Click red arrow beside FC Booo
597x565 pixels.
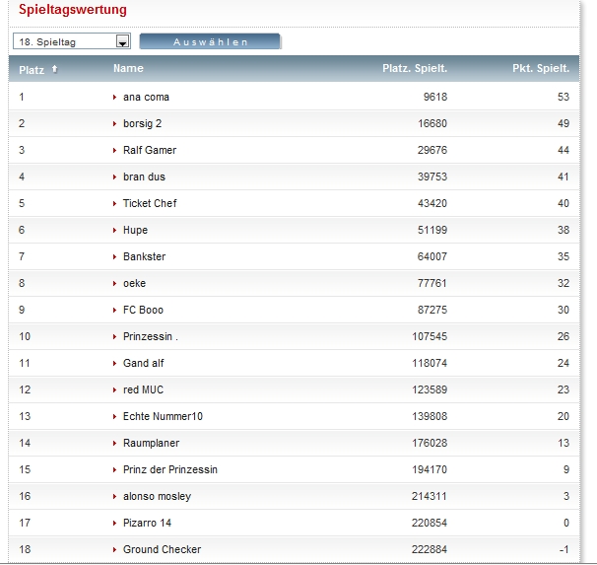(x=115, y=311)
